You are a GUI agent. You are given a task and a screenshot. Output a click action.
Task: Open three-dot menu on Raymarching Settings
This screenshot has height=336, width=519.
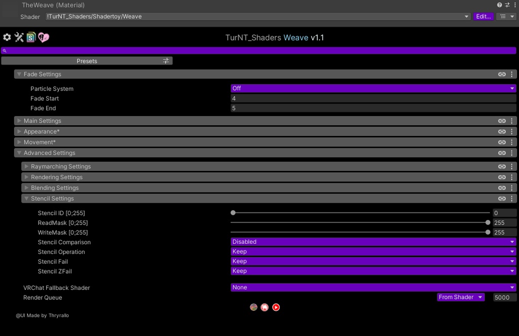512,167
